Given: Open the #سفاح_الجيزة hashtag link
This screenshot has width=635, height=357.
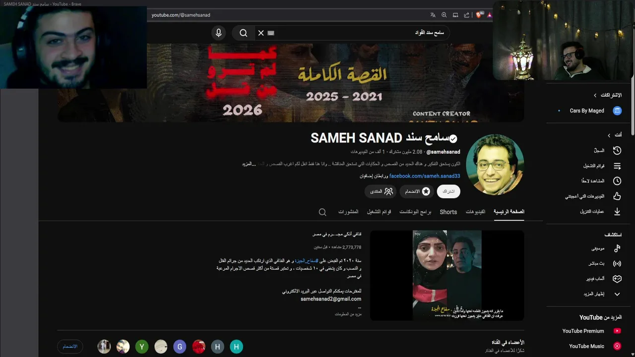Looking at the screenshot, I should pyautogui.click(x=306, y=261).
